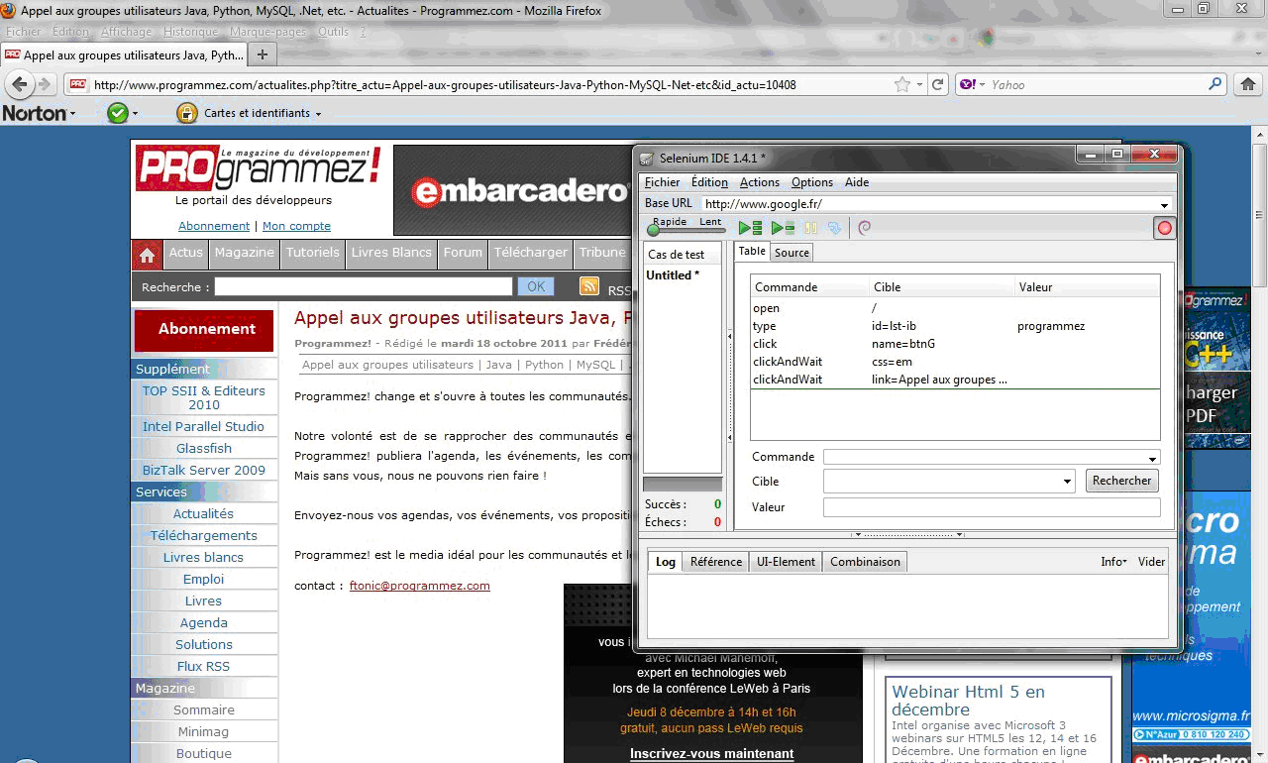The image size is (1268, 763).
Task: Select the row with css=em target
Action: click(955, 362)
